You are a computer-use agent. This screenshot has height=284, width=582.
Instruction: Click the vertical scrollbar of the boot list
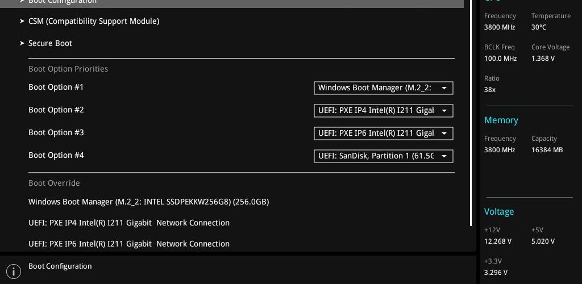[471, 112]
